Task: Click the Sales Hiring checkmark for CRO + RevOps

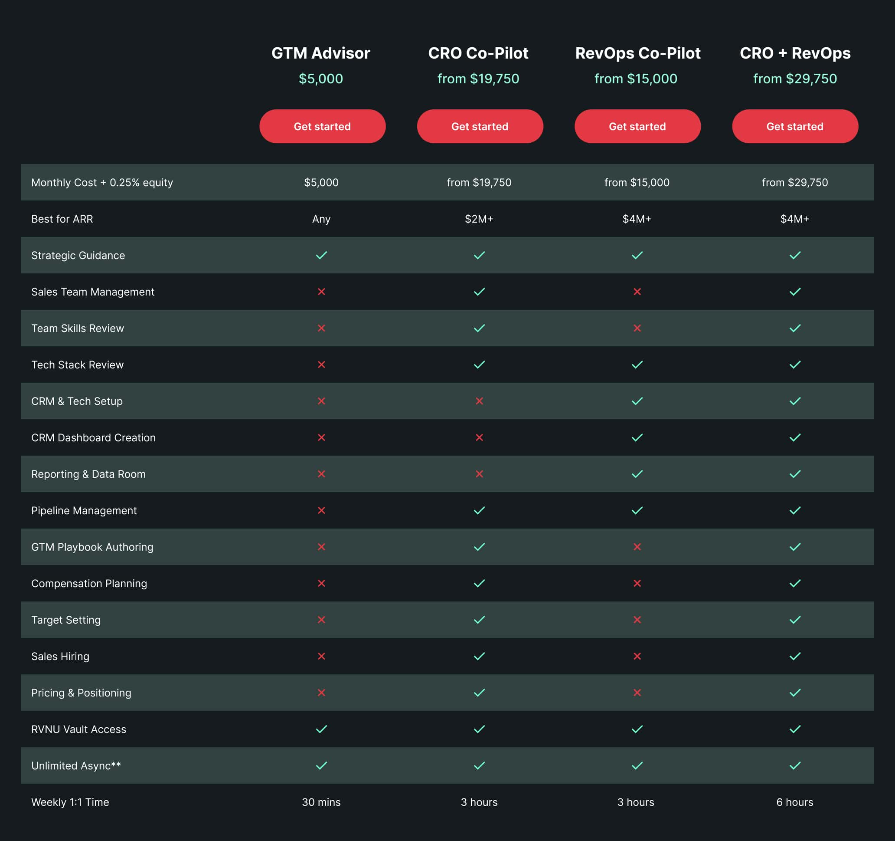Action: pos(795,657)
